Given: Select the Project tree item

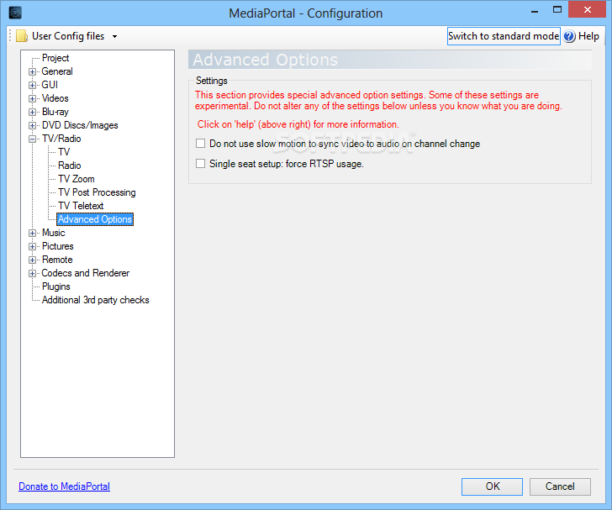Looking at the screenshot, I should pyautogui.click(x=55, y=58).
